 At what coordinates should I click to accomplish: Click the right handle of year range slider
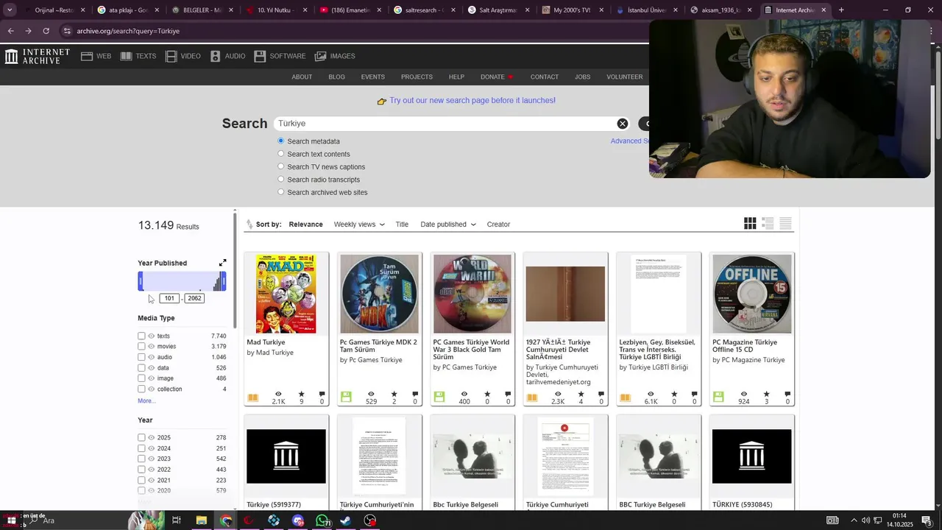pos(224,281)
